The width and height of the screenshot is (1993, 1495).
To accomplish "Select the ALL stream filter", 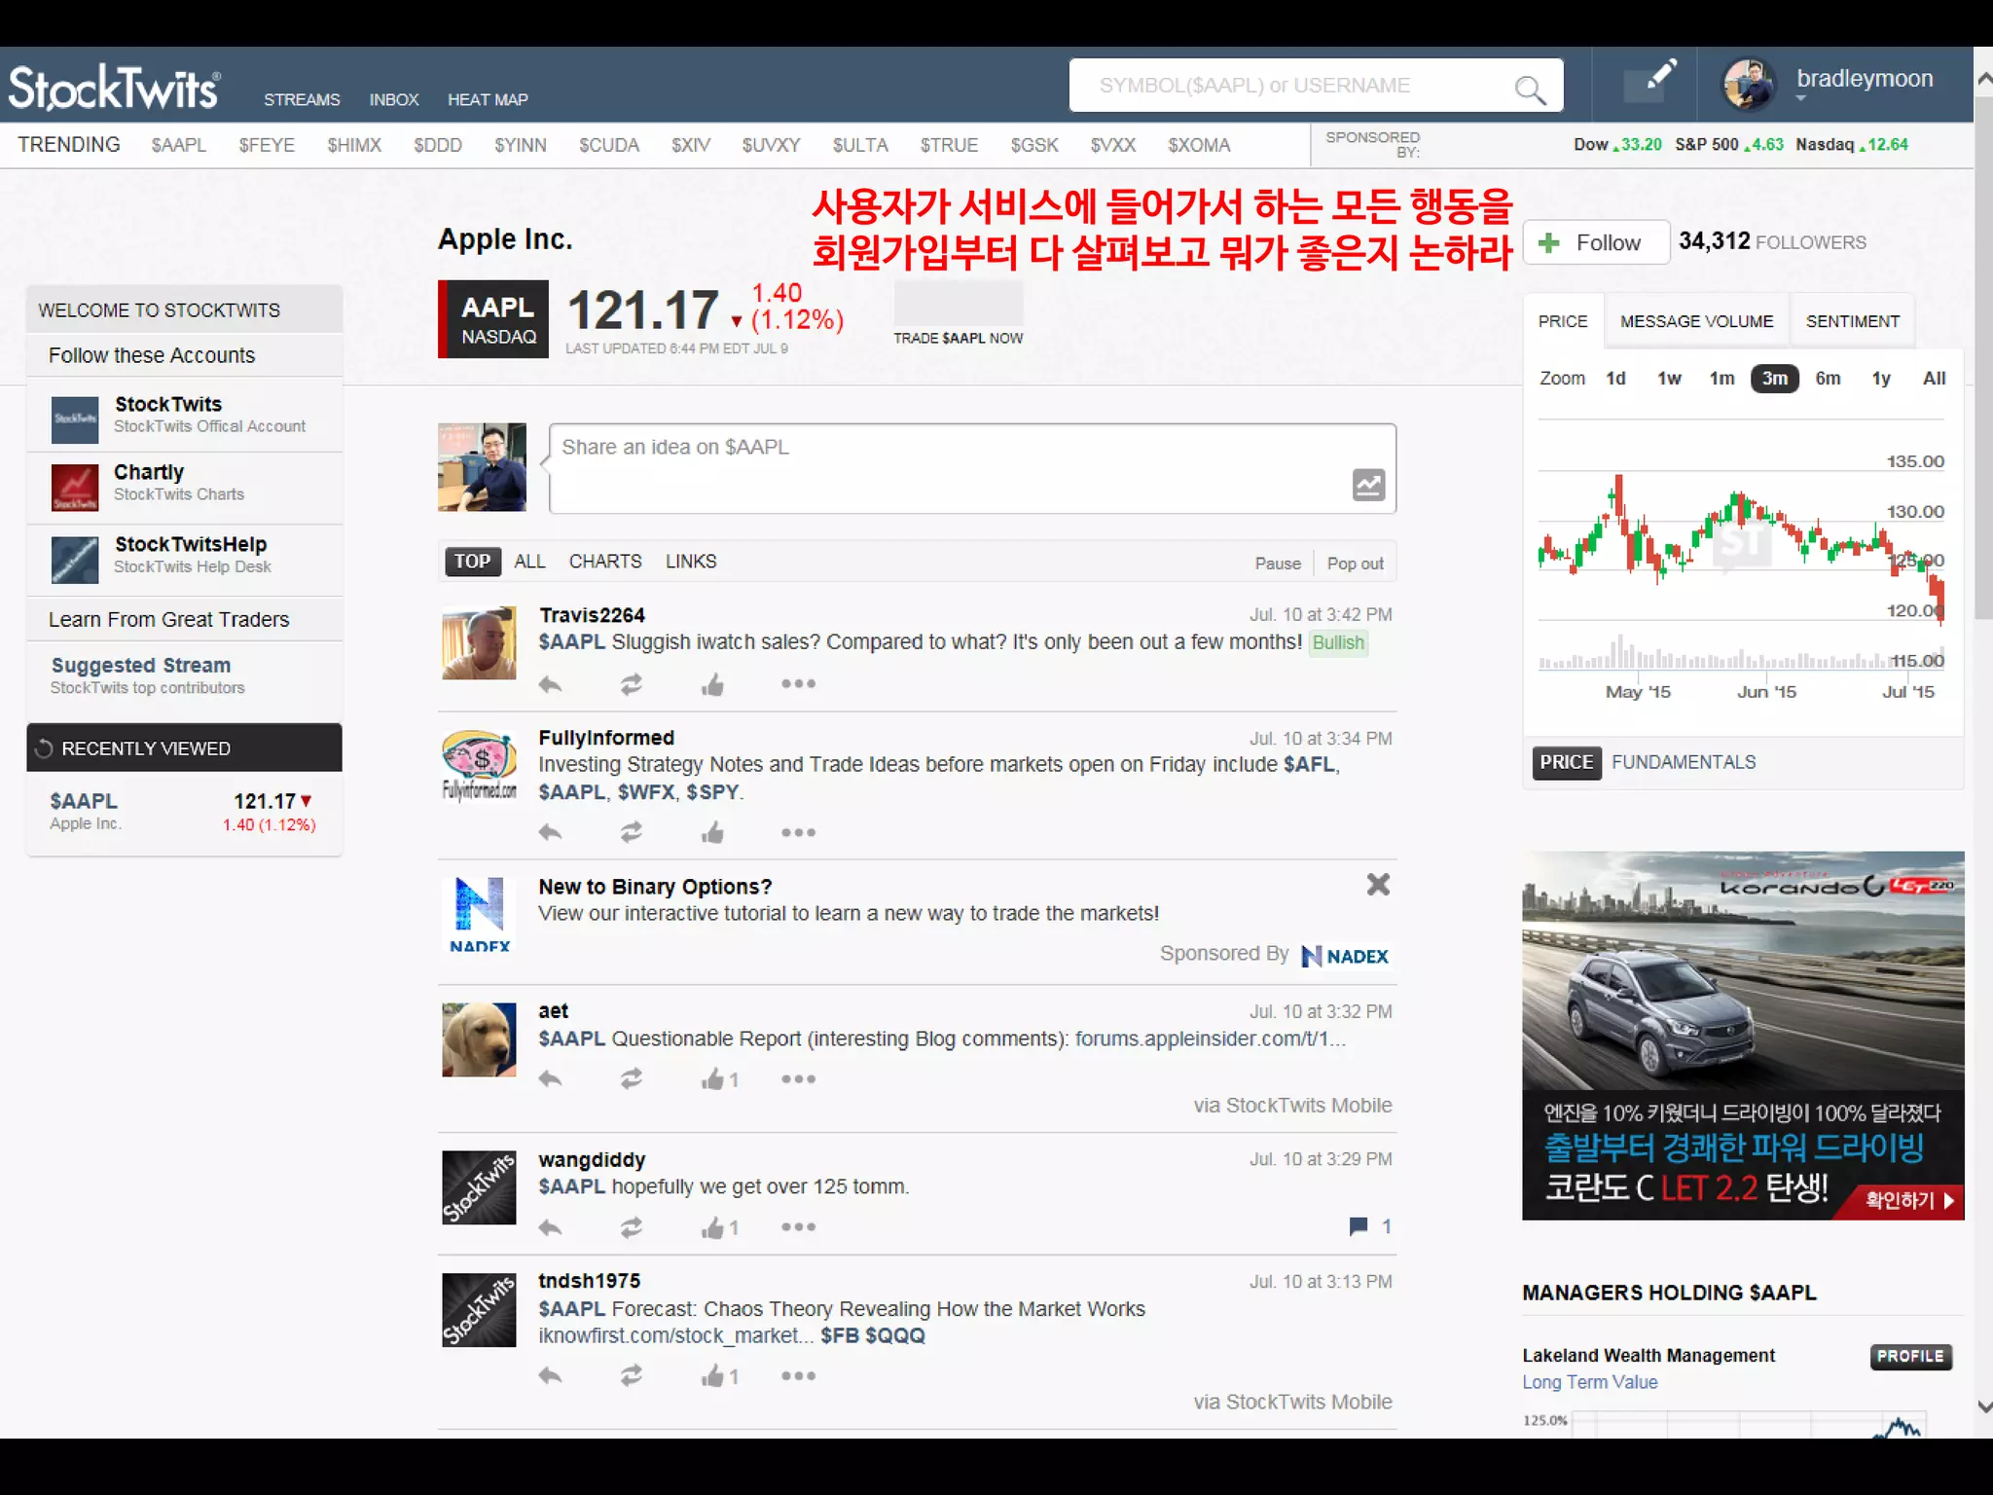I will pos(529,562).
